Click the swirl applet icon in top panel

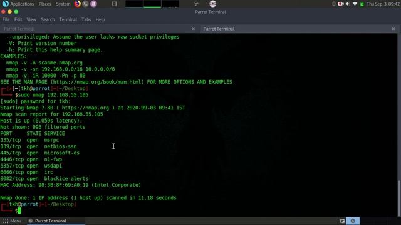[196, 4]
